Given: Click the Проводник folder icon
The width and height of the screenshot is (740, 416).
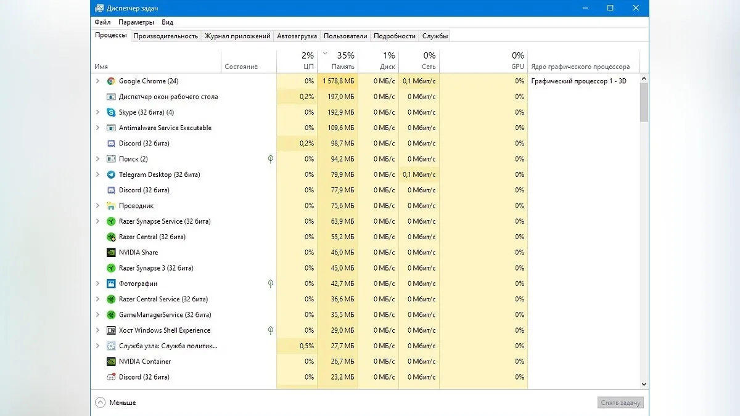Looking at the screenshot, I should (x=111, y=206).
